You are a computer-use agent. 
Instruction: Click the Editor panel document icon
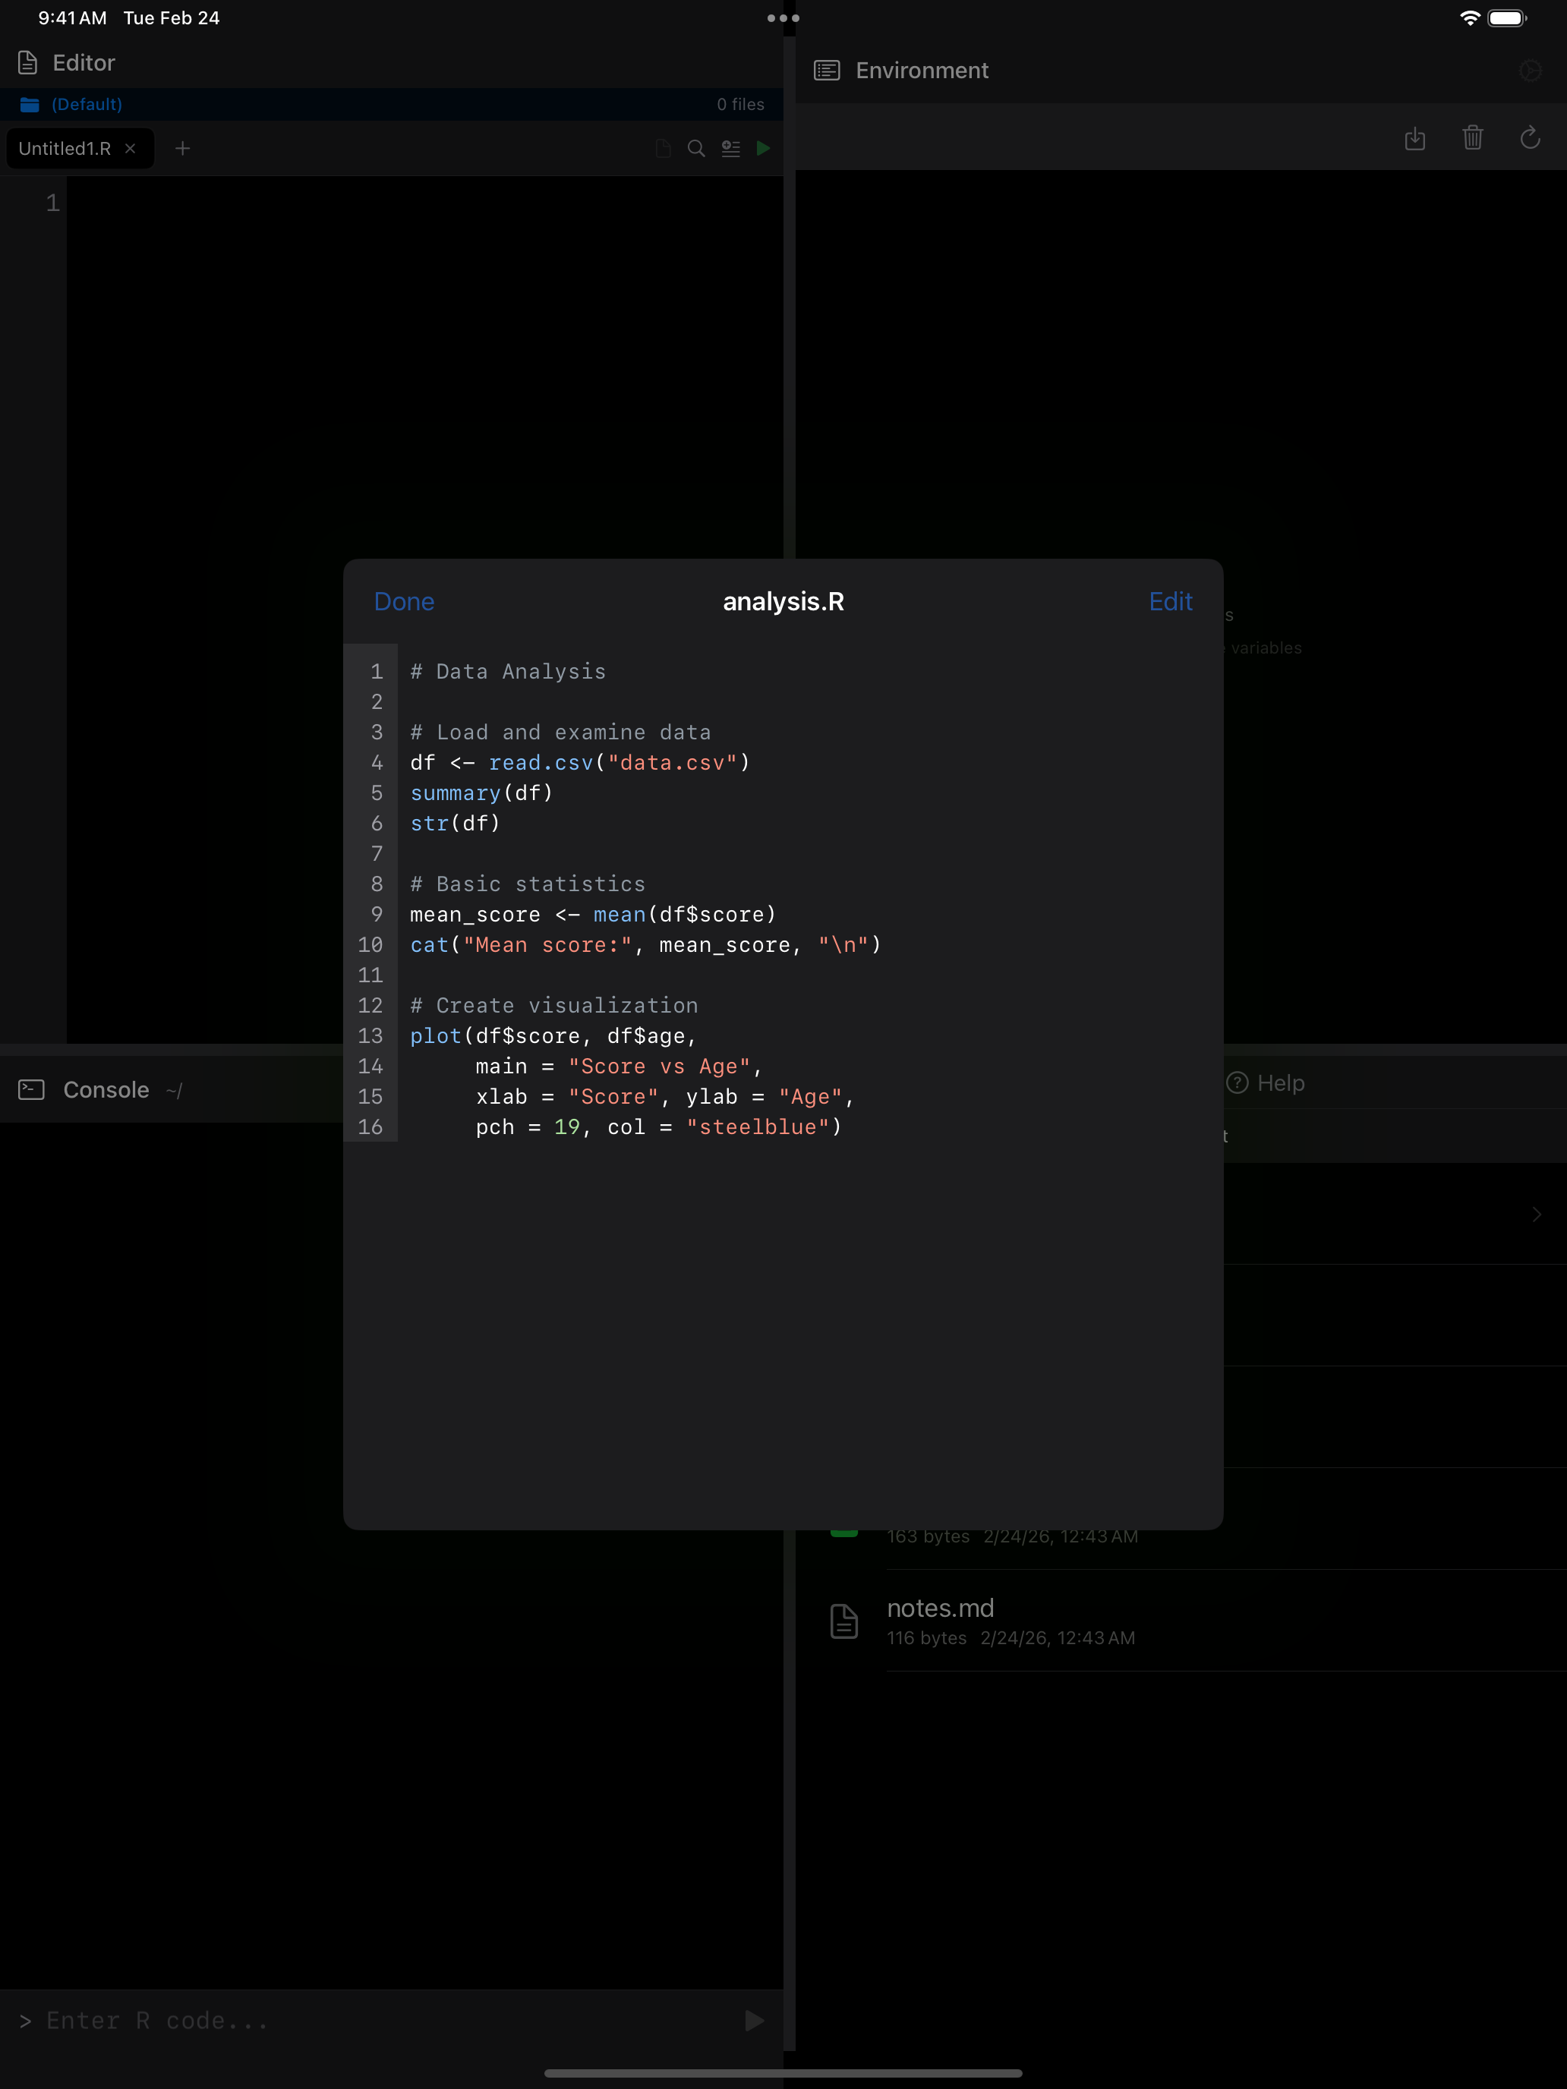[x=26, y=61]
